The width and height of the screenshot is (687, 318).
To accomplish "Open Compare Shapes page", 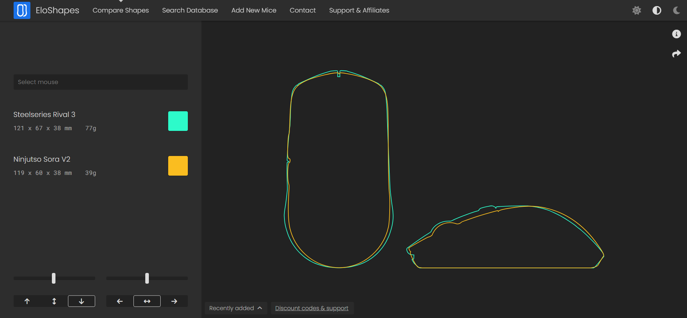I will point(121,10).
